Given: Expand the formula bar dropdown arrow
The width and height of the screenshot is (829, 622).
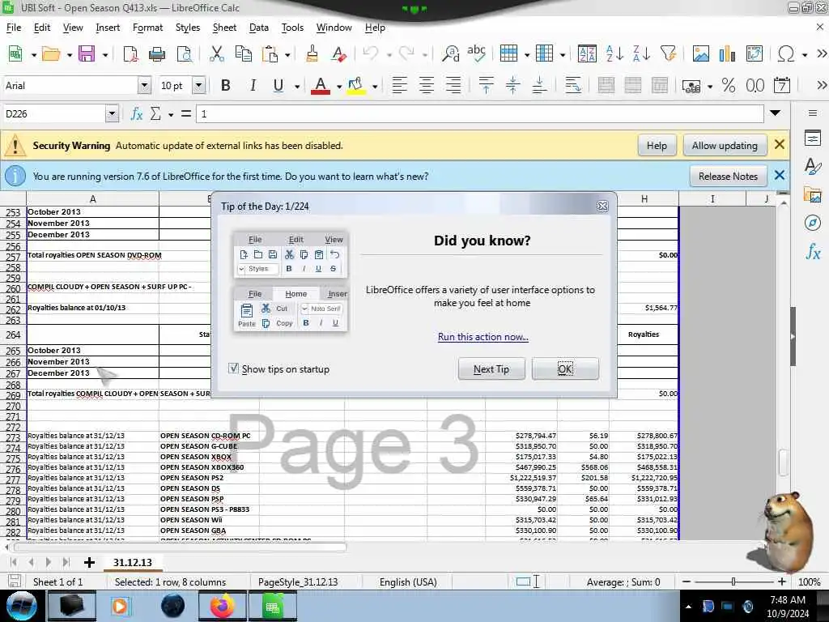Looking at the screenshot, I should tap(775, 113).
